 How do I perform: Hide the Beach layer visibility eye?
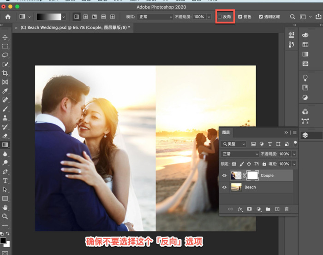coord(224,187)
